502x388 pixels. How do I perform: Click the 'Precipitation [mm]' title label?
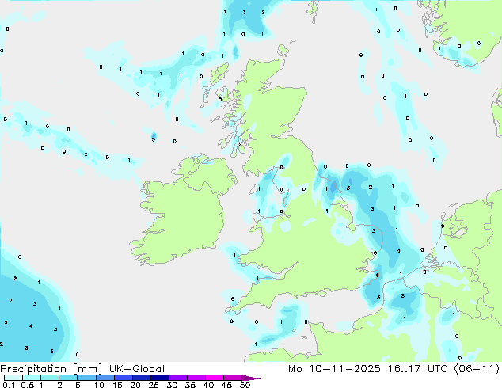pyautogui.click(x=51, y=369)
